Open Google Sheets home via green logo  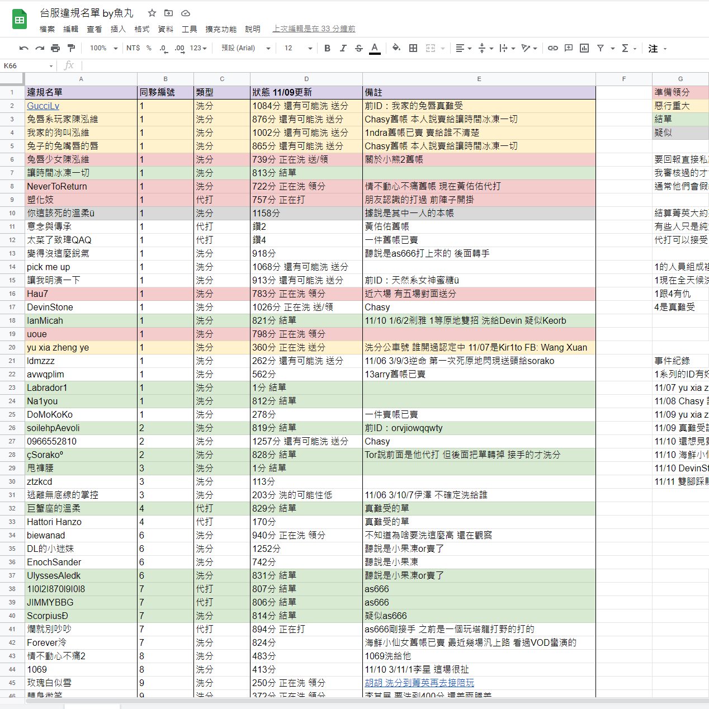(20, 20)
